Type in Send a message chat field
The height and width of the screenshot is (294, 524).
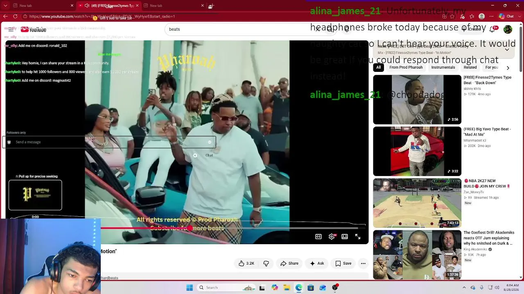coord(109,142)
